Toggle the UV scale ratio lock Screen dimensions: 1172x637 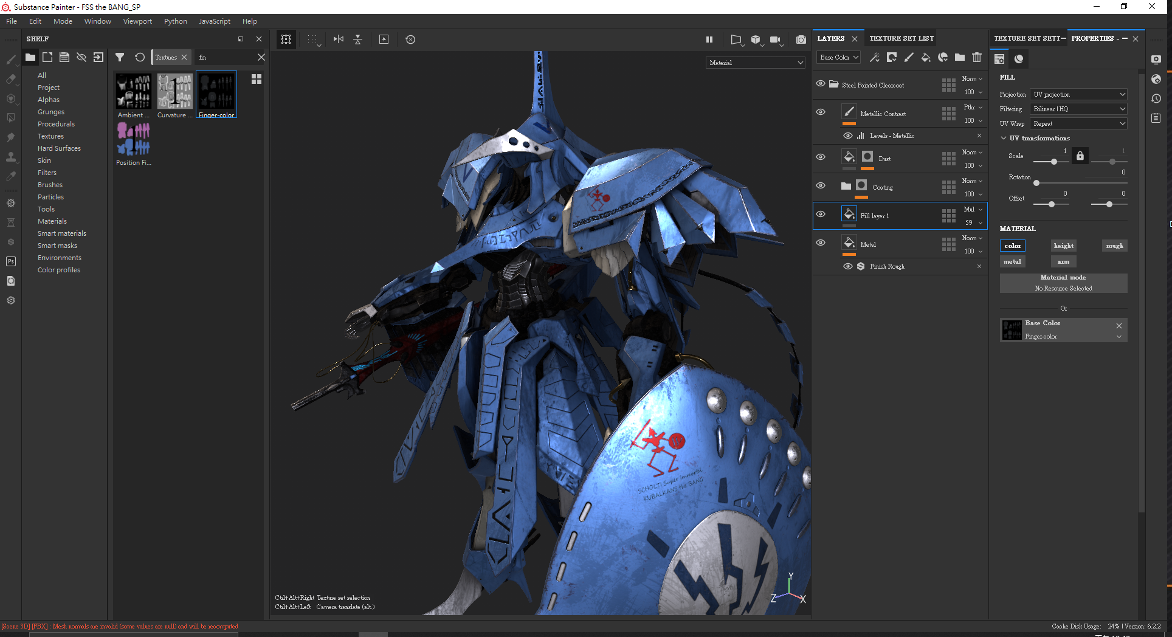coord(1080,156)
